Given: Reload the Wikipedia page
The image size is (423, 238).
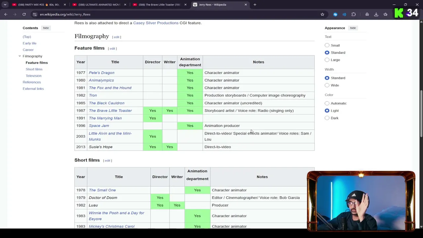Looking at the screenshot, I should click(x=24, y=14).
